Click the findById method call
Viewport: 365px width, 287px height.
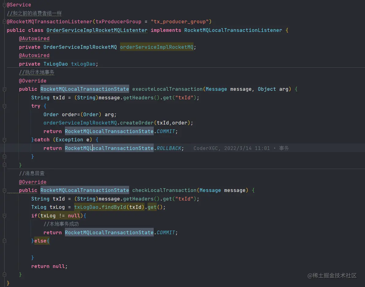(x=114, y=207)
